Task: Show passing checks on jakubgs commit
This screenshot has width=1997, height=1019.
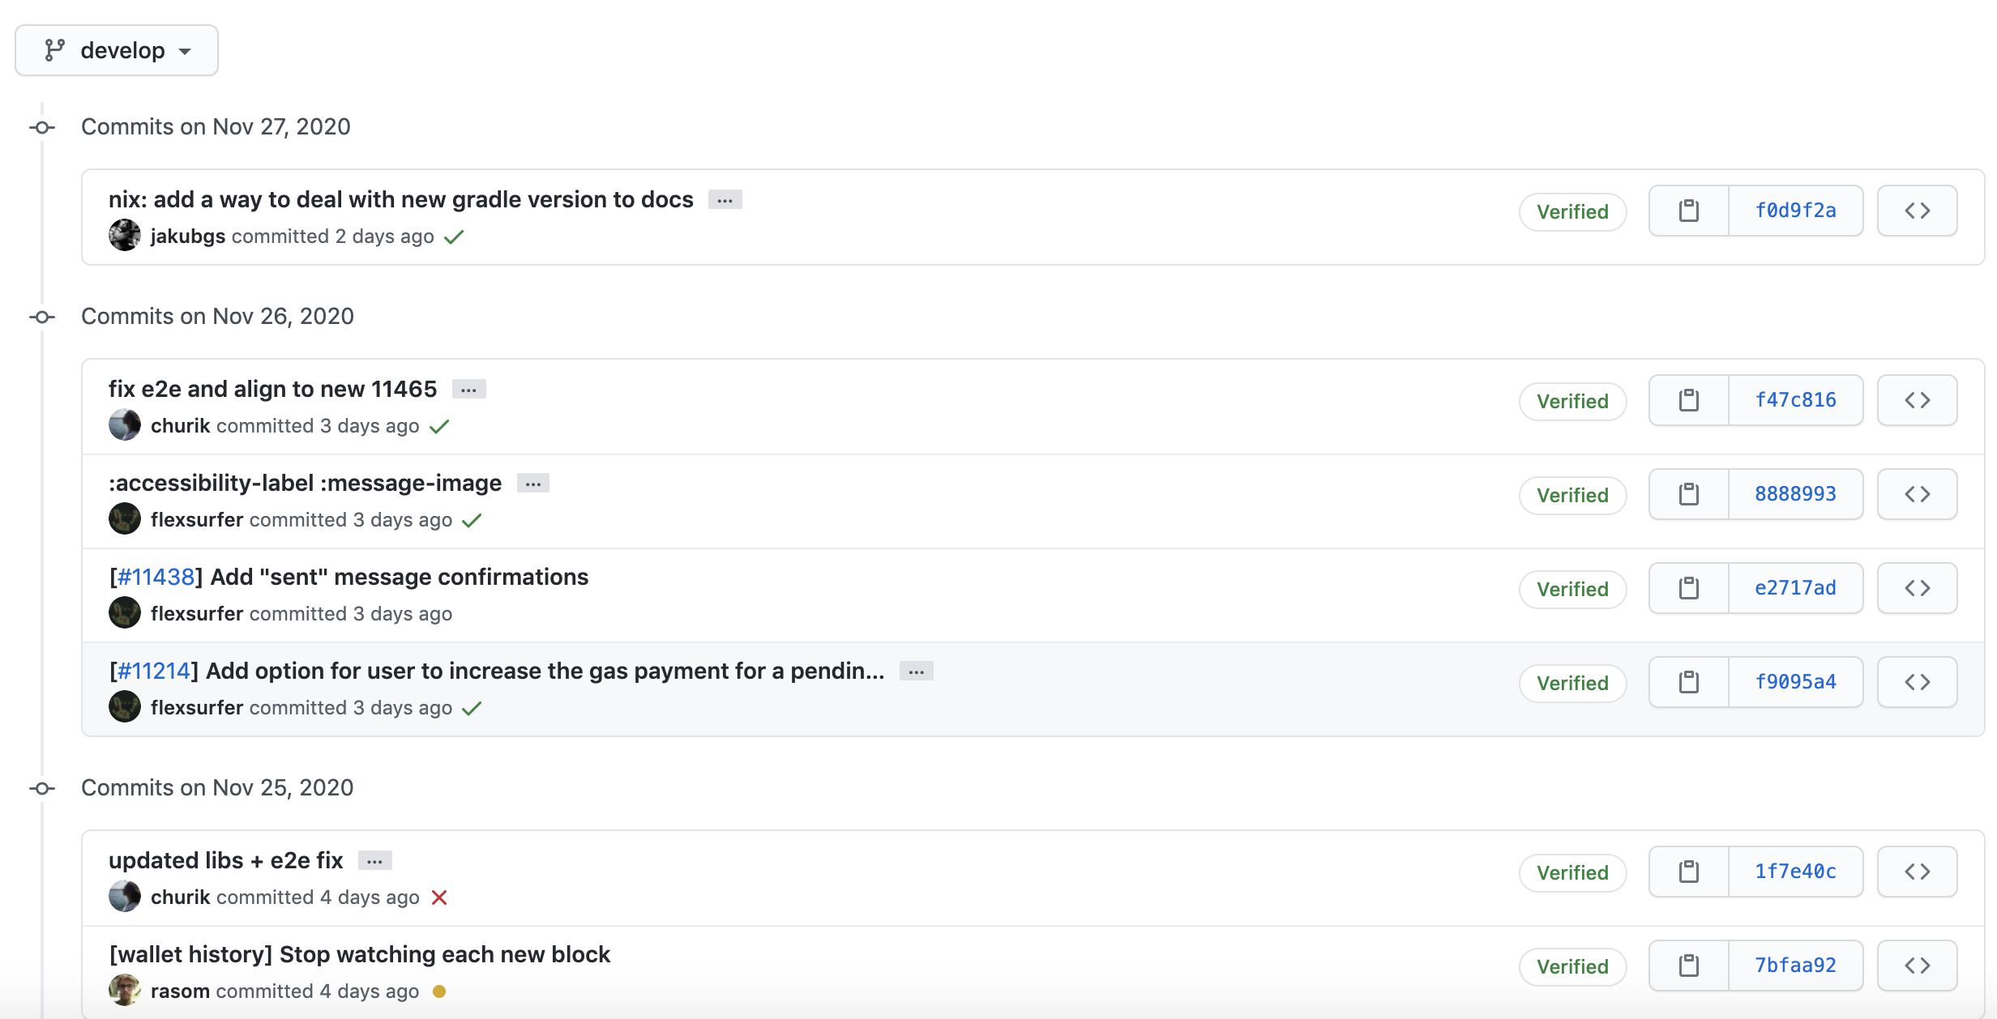Action: [454, 237]
